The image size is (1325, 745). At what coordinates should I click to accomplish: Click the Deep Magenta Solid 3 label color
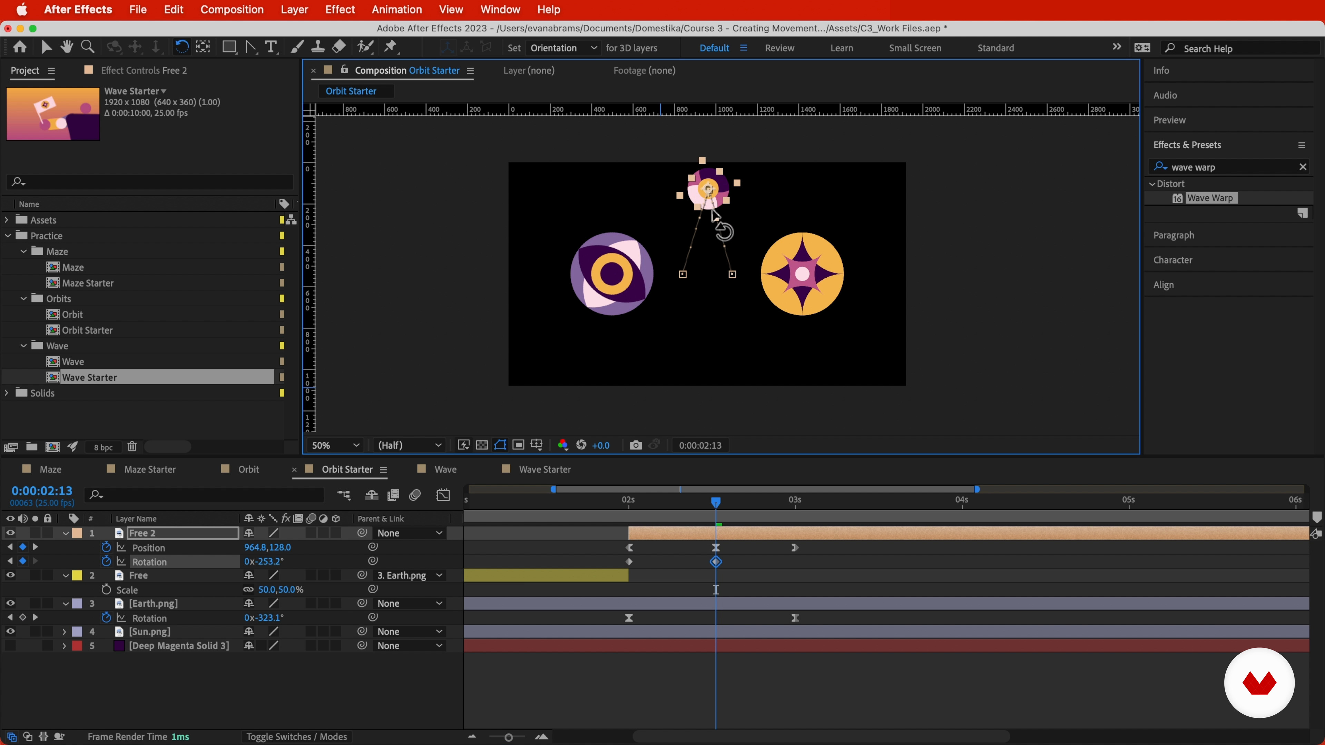tap(77, 646)
